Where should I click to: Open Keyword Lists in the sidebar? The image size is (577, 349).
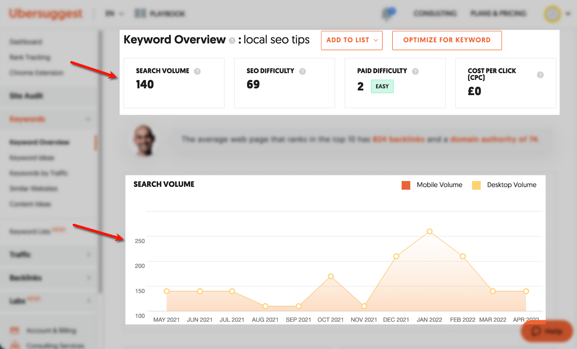(30, 232)
